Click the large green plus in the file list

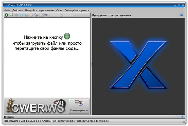[67, 36]
